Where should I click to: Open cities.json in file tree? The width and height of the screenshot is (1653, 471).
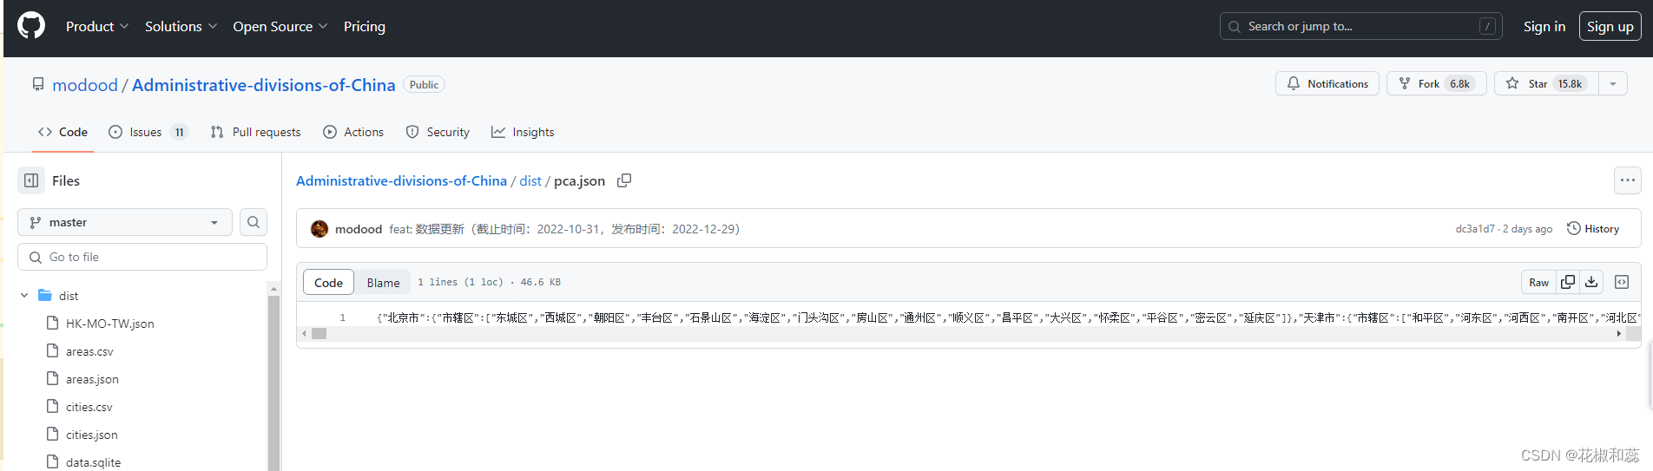91,435
